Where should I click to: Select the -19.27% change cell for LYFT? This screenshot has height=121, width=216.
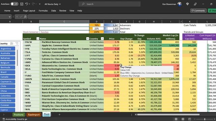click(139, 55)
